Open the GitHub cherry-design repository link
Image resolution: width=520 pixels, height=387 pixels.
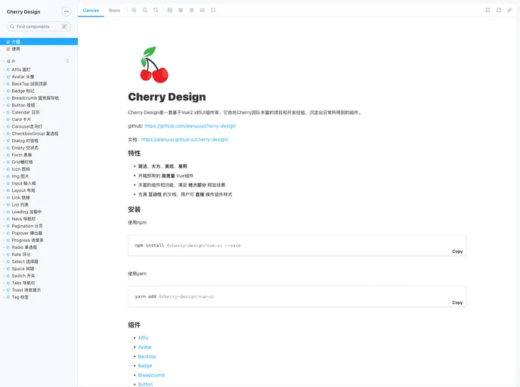pyautogui.click(x=190, y=126)
